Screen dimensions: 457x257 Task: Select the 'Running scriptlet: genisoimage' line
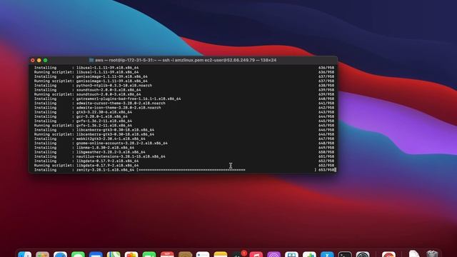[184, 81]
